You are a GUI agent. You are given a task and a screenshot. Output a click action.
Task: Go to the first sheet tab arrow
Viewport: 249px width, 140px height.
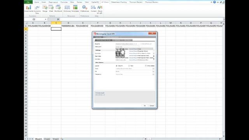coord(25,139)
